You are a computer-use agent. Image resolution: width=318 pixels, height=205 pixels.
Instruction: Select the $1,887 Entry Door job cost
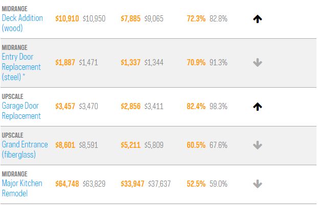point(65,63)
